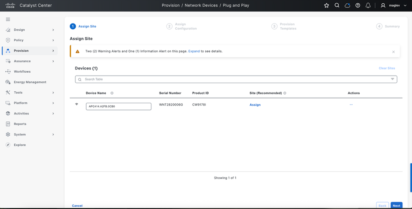Image resolution: width=412 pixels, height=209 pixels.
Task: Click the favorites star icon
Action: coord(326,5)
